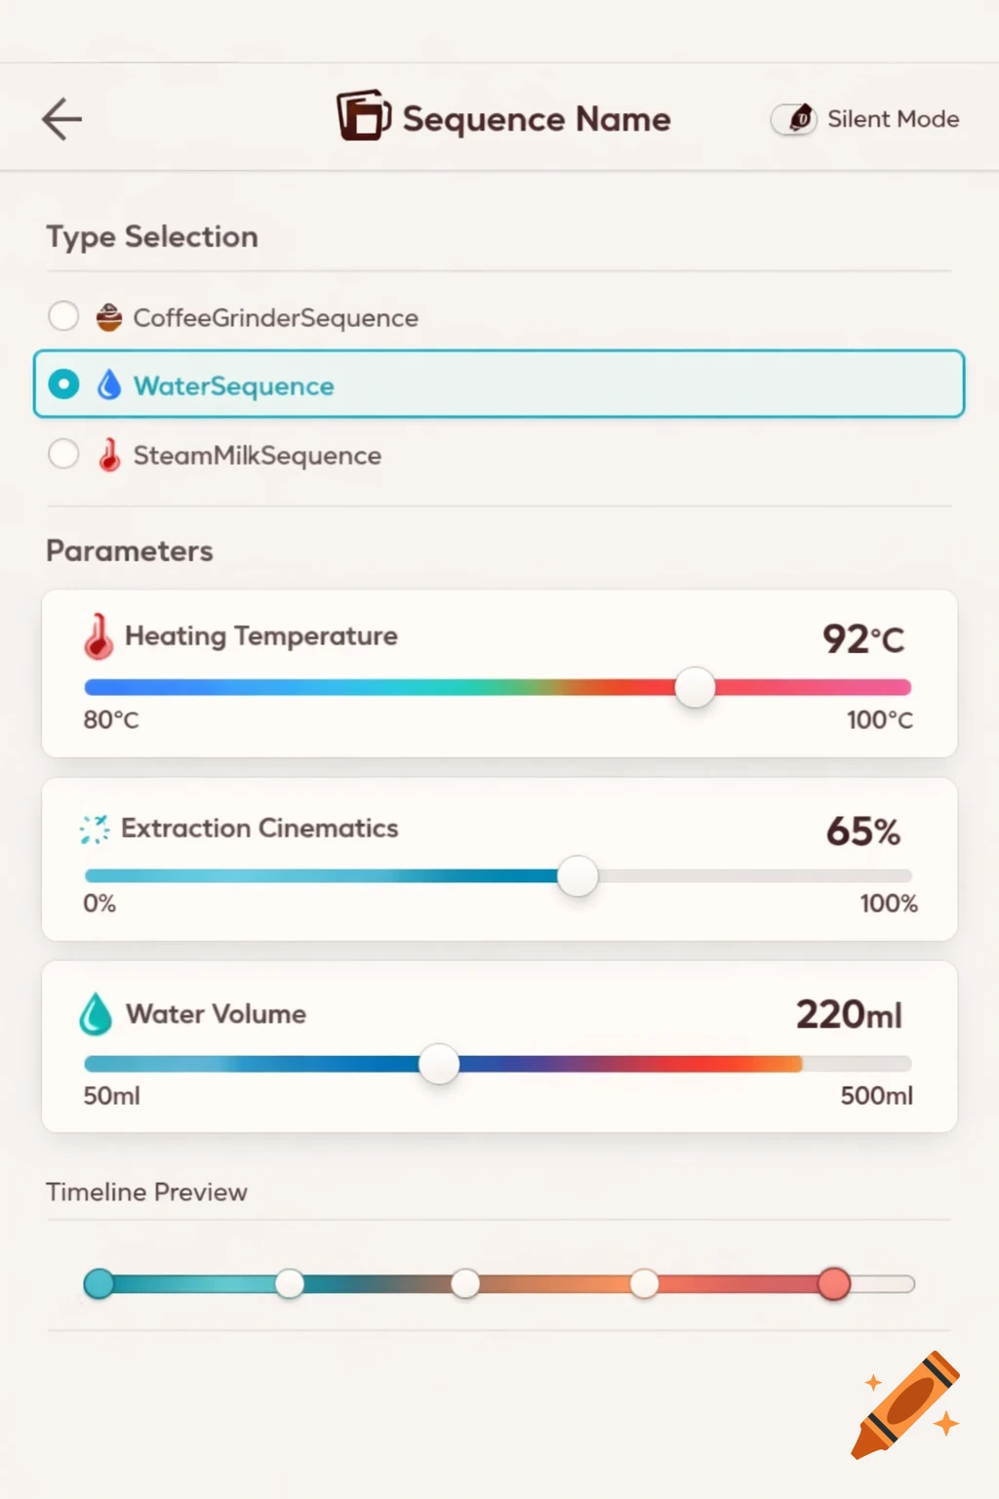Select the CoffeeGrinderSequence radio button
The image size is (999, 1499).
coord(63,316)
